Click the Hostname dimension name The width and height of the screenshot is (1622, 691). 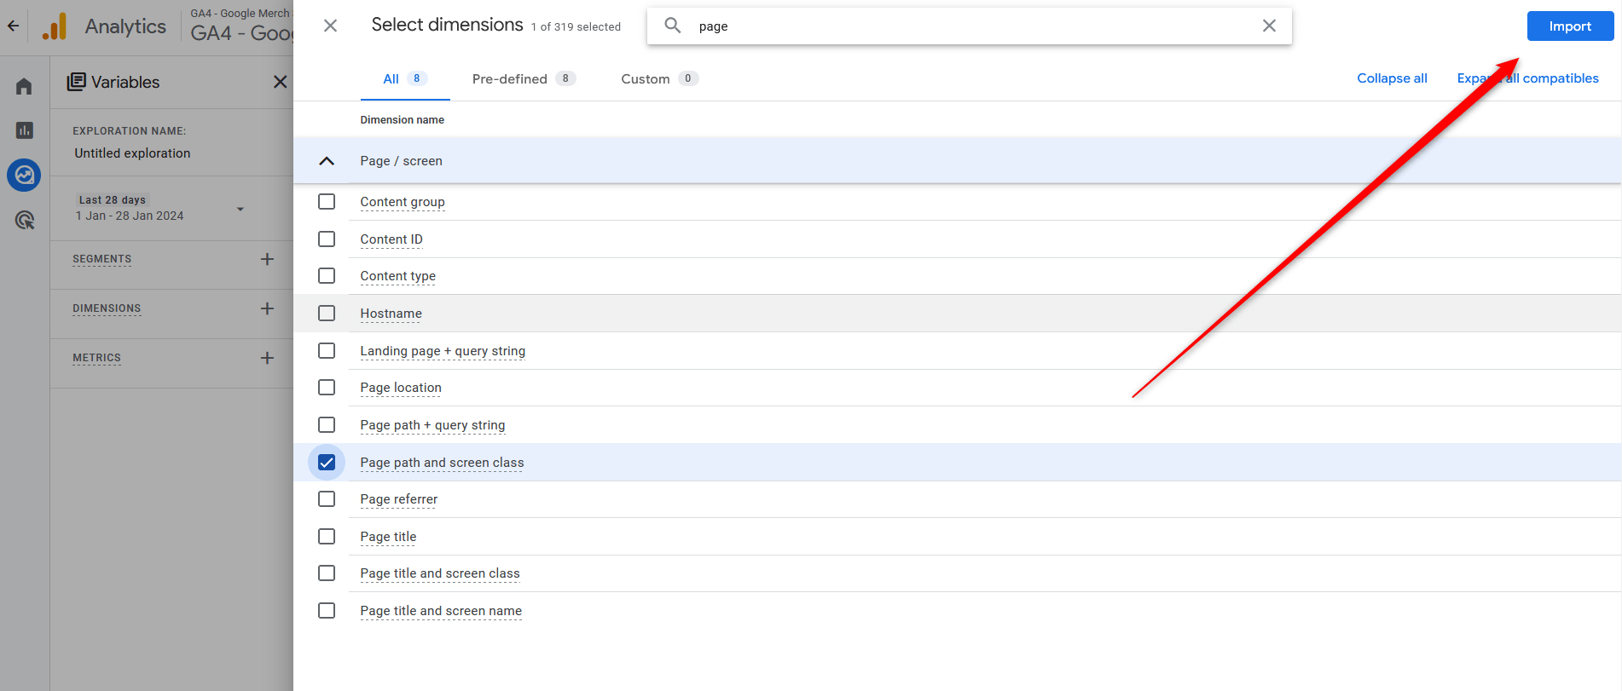click(391, 314)
